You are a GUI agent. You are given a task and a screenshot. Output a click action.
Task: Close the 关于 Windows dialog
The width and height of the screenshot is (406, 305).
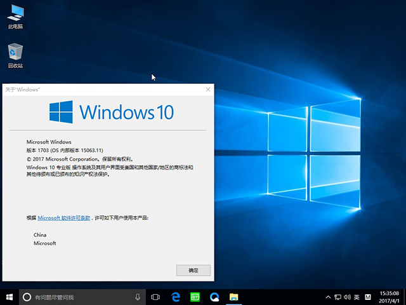[x=207, y=90]
